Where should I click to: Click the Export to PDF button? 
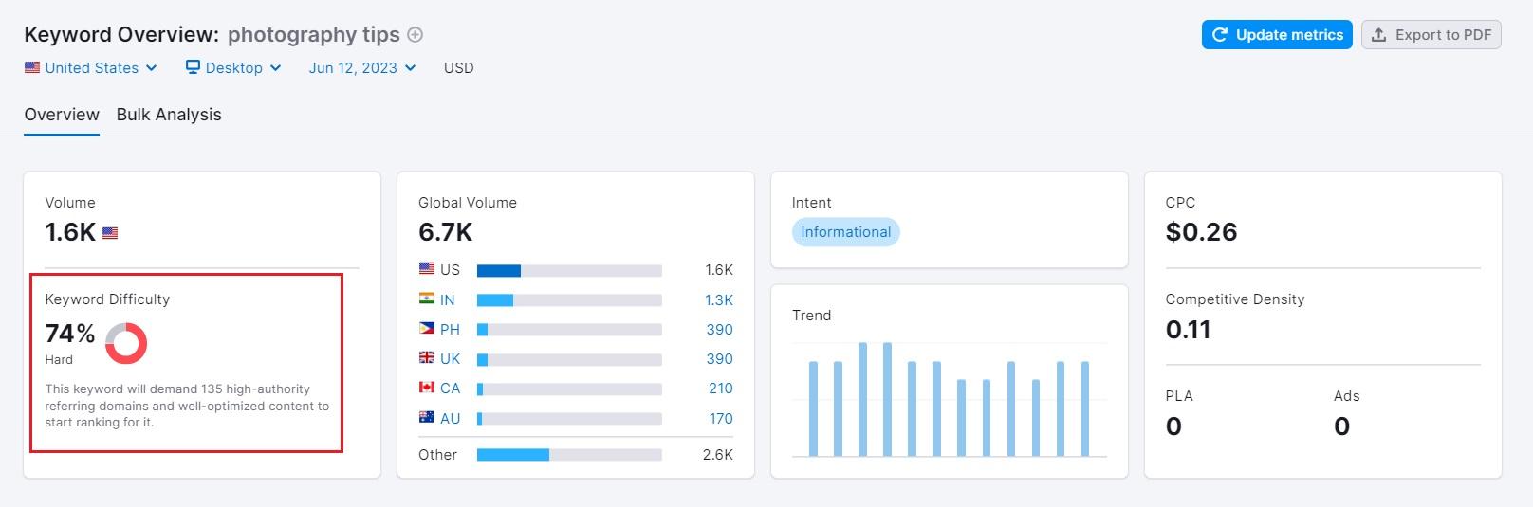coord(1431,35)
